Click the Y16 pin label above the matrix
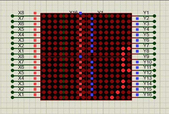 [73, 12]
